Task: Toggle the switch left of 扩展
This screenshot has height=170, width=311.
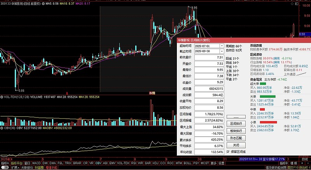Action: point(5,168)
